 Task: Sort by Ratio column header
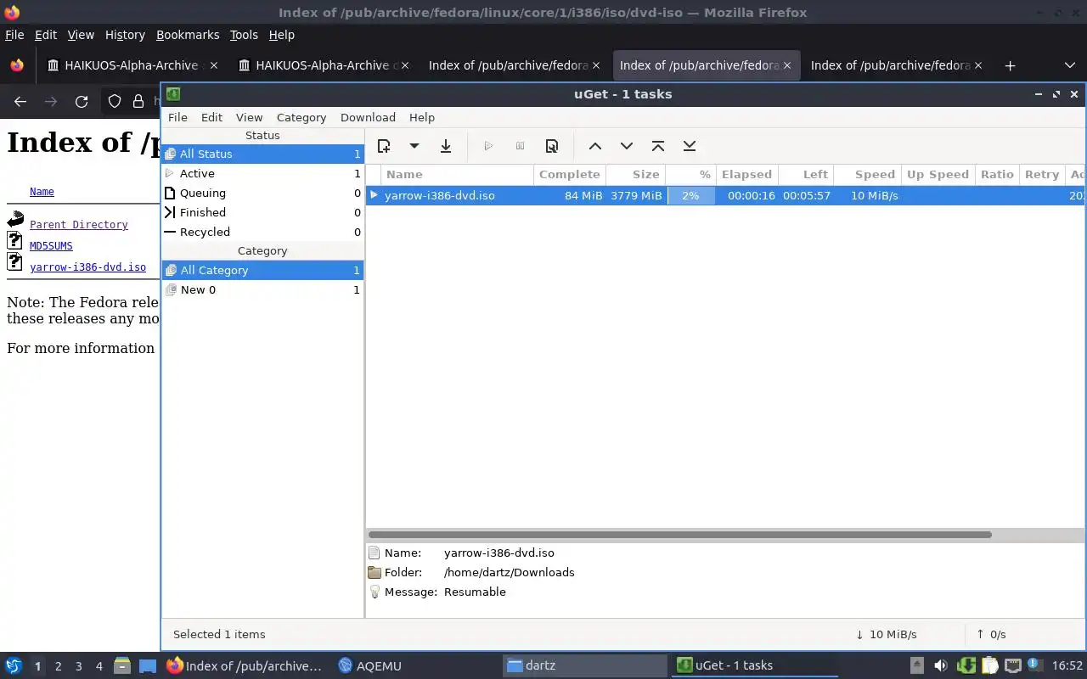point(997,174)
